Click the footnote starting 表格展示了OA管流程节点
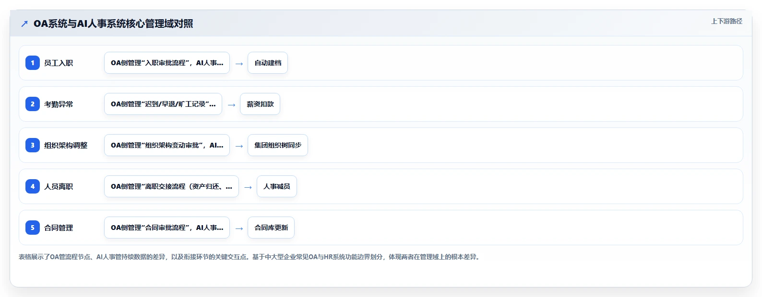The height and width of the screenshot is (297, 762). tap(250, 257)
